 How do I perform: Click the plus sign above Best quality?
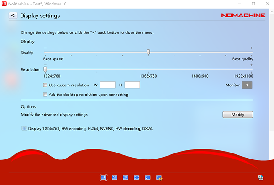click(x=251, y=48)
